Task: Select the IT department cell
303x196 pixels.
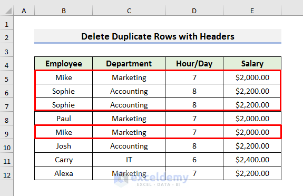Action: (129, 160)
